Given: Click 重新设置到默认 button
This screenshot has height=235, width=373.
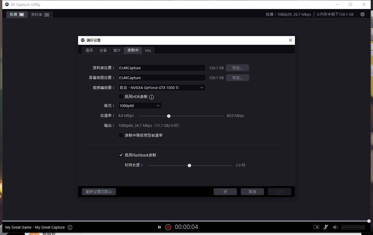Looking at the screenshot, I should [x=99, y=191].
